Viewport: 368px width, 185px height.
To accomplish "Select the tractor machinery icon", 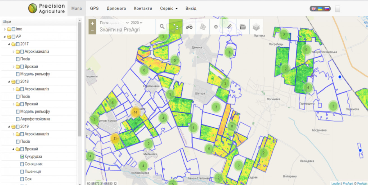I will coord(189,27).
